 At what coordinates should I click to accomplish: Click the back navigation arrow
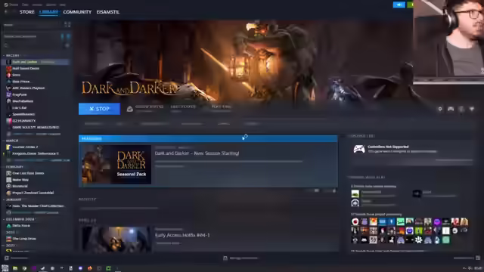6,12
